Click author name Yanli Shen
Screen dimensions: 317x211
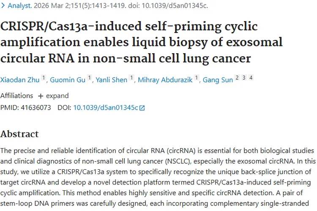point(111,80)
